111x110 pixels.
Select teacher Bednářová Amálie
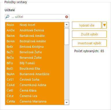click(x=35, y=41)
